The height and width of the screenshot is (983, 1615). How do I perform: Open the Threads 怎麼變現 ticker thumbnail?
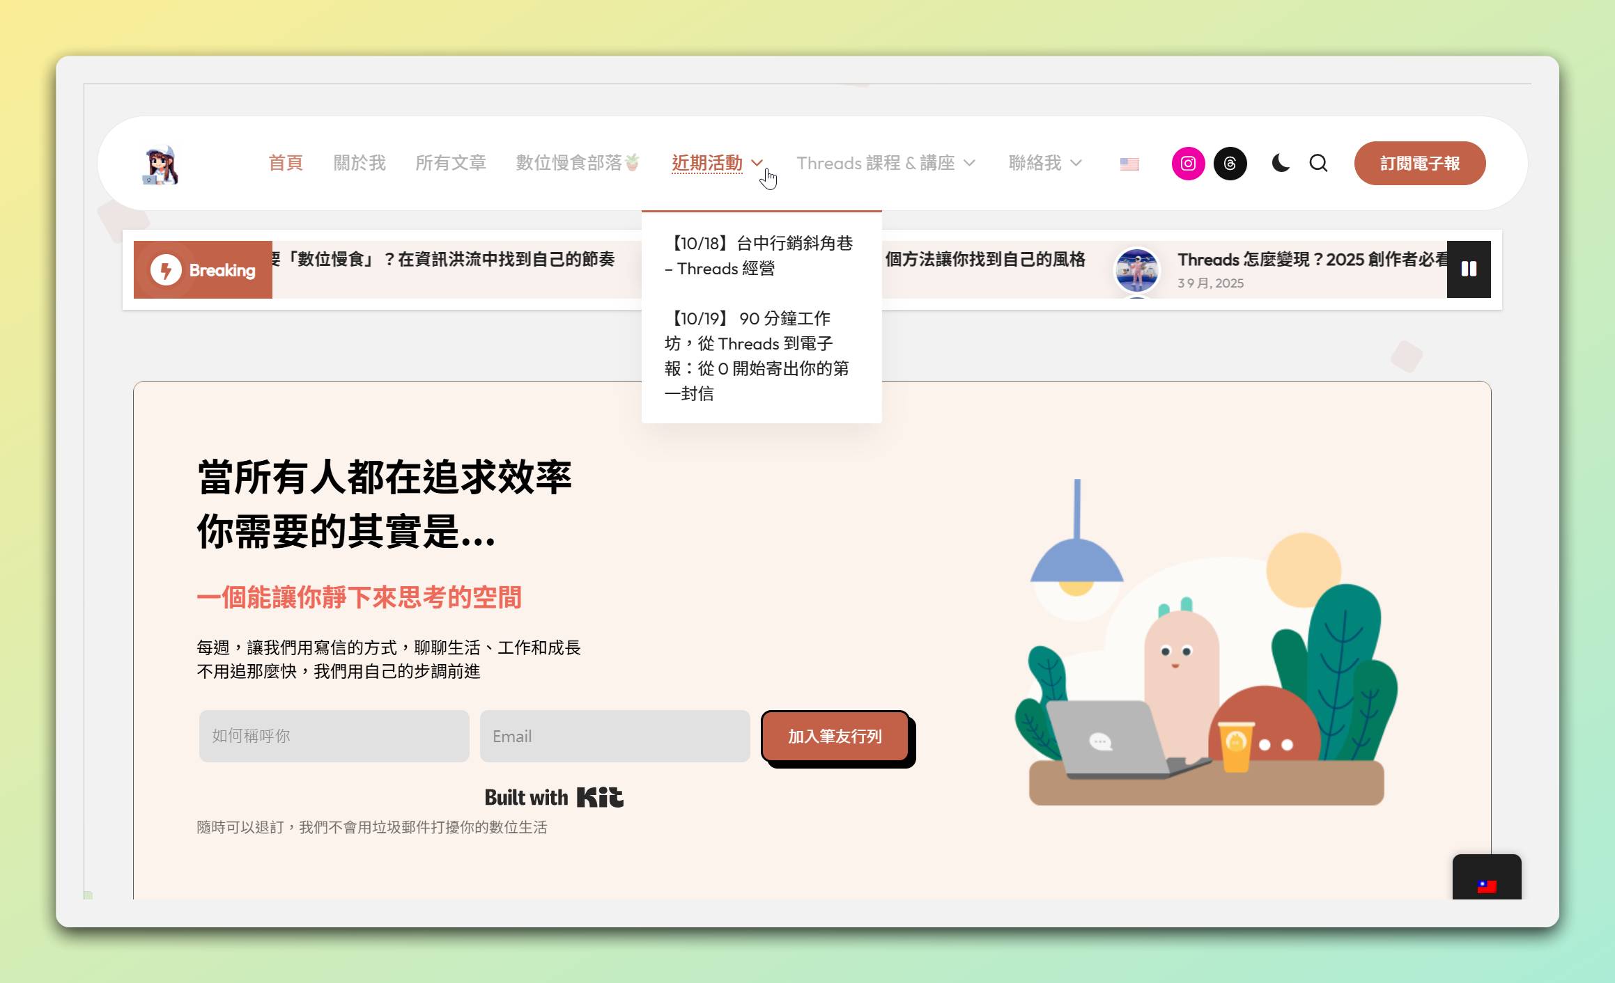pyautogui.click(x=1137, y=269)
